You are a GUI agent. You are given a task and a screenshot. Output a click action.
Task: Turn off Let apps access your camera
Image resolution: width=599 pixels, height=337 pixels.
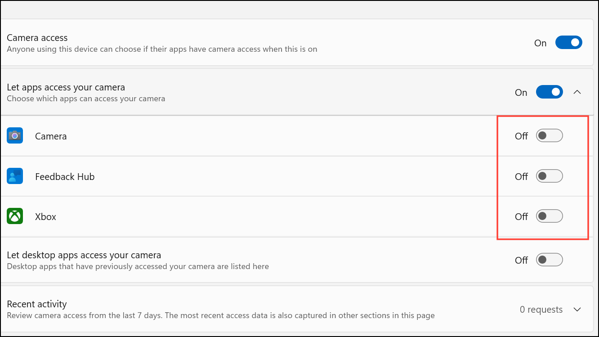pyautogui.click(x=549, y=92)
